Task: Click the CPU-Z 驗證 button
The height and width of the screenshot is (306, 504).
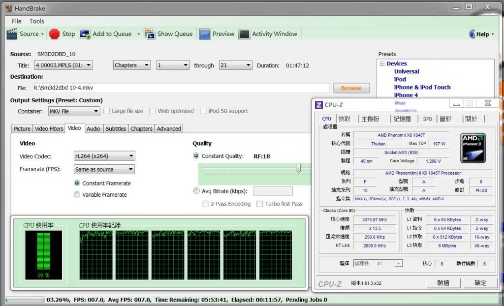Action: (x=443, y=283)
